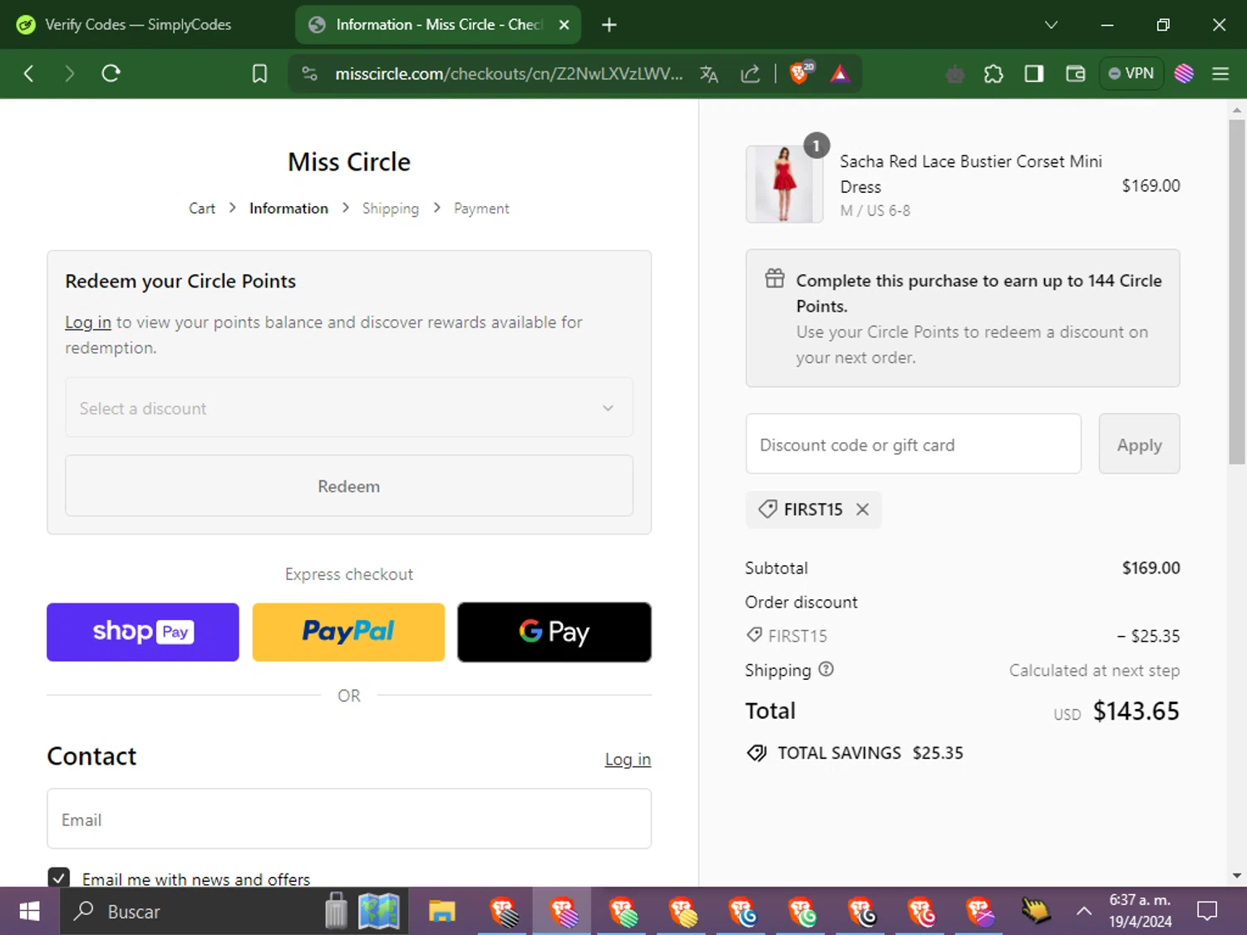Open the Windows Start menu
Viewport: 1247px width, 935px height.
[29, 912]
